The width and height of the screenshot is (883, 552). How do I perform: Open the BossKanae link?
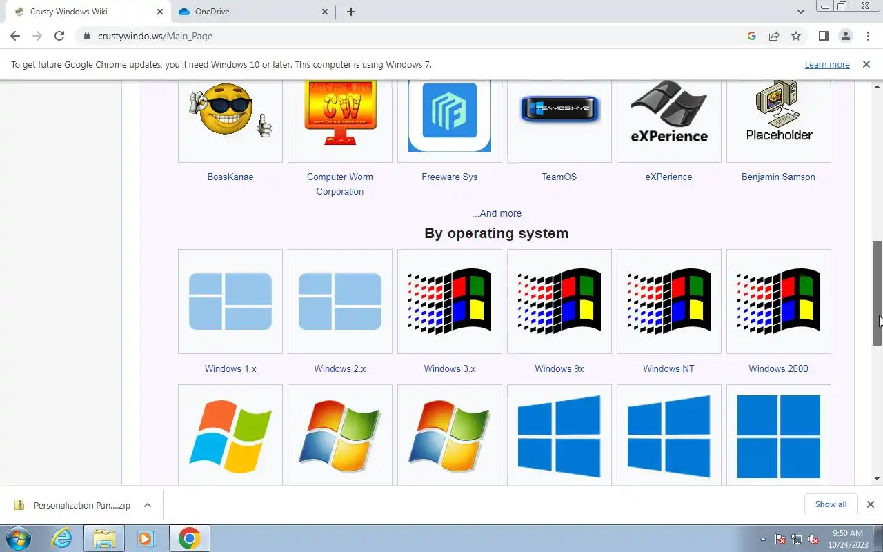pyautogui.click(x=230, y=177)
